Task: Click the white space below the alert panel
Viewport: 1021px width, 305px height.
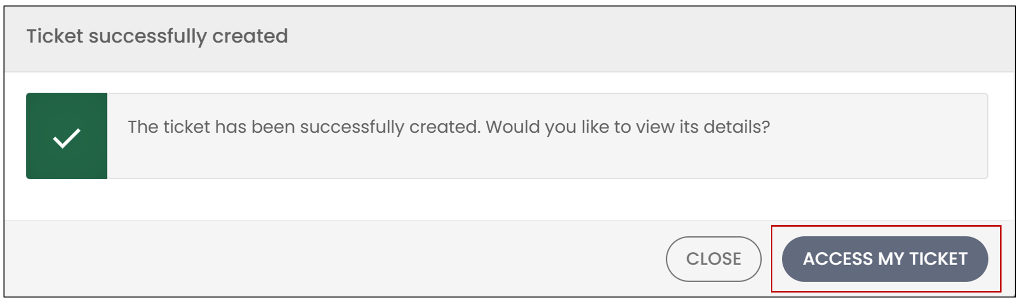Action: coord(509,200)
